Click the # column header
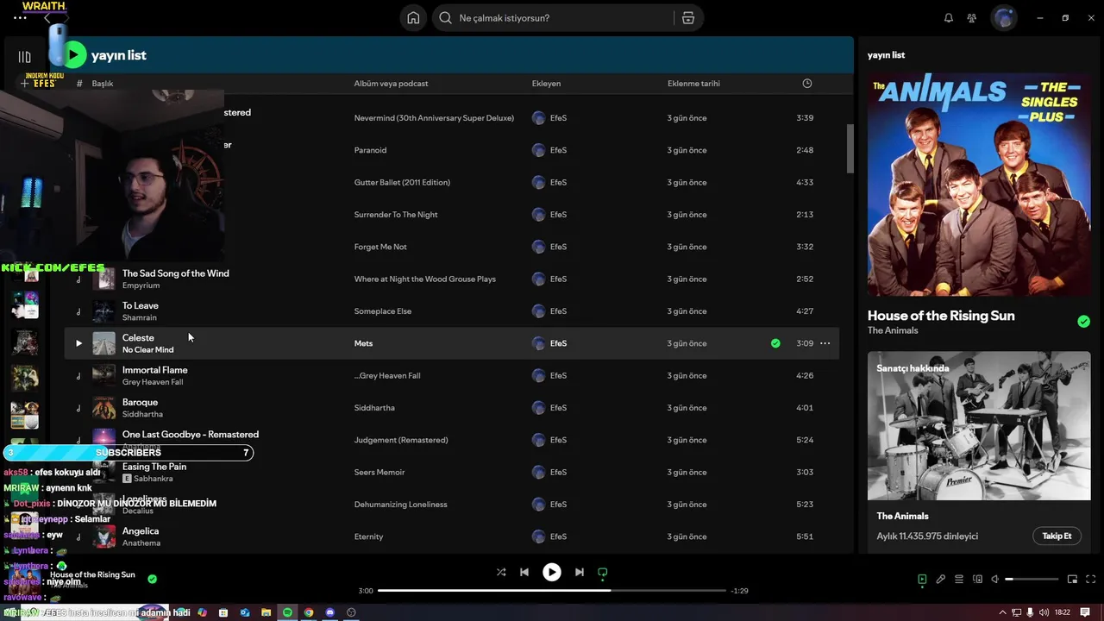Screen dimensions: 1104x621 click(79, 84)
